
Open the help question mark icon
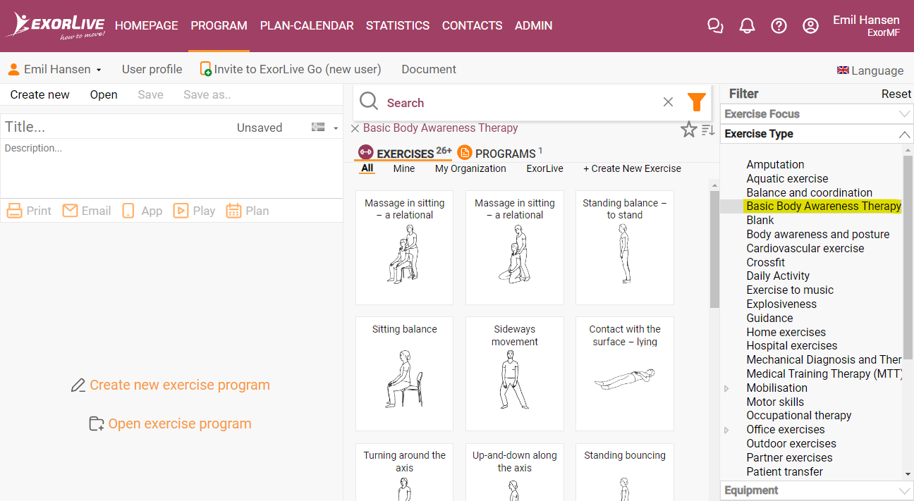[779, 26]
